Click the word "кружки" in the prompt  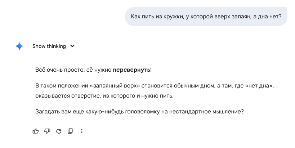point(173,17)
